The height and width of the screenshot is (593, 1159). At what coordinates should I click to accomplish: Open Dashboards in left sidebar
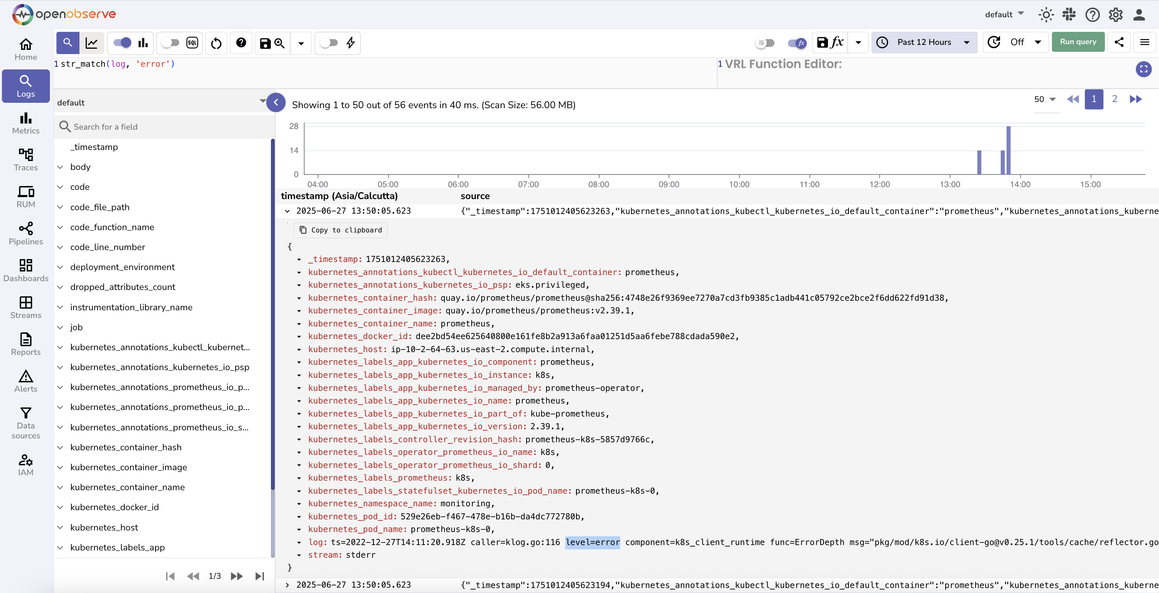pos(26,270)
